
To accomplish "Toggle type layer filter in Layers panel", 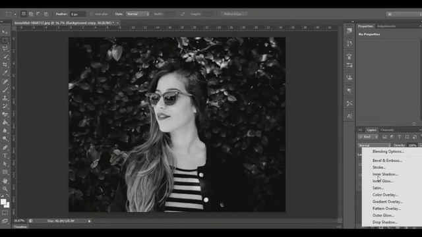I will [400, 137].
